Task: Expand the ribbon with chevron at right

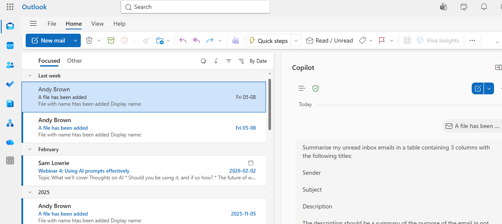Action: point(497,42)
